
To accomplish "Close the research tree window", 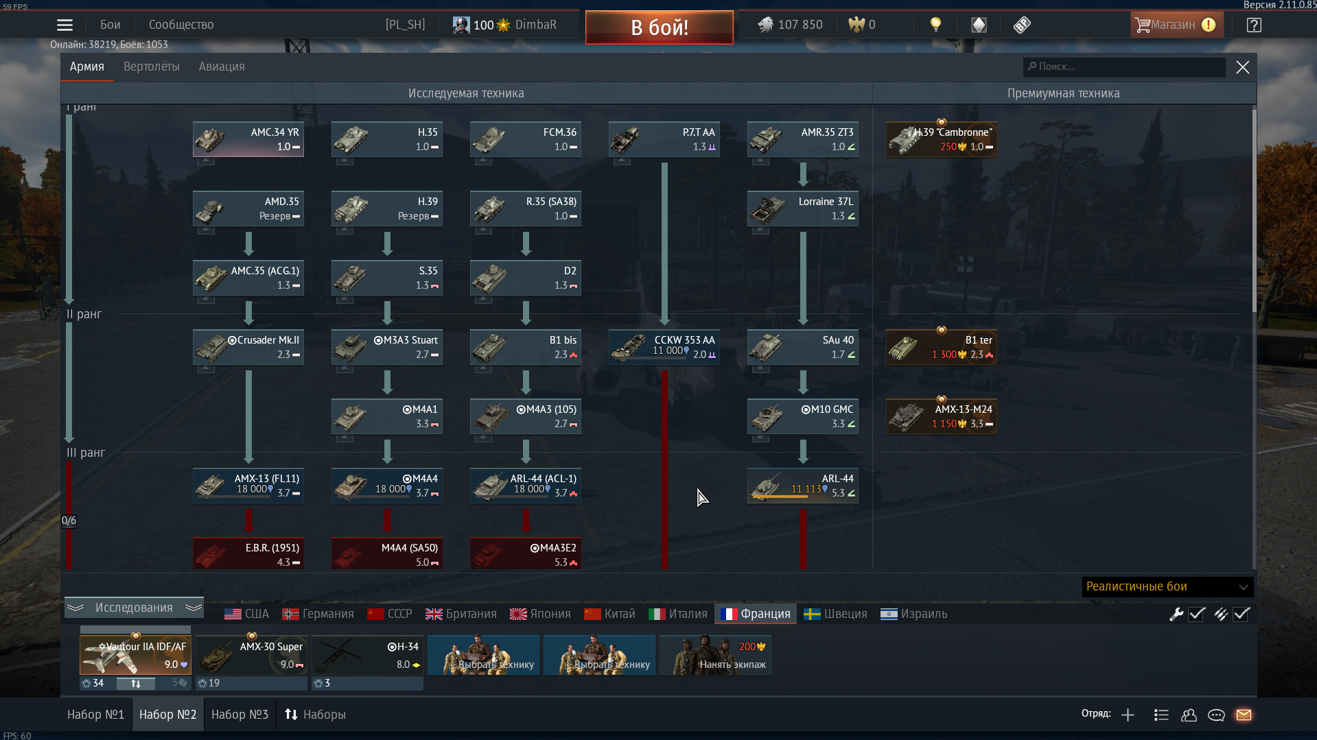I will (1242, 67).
